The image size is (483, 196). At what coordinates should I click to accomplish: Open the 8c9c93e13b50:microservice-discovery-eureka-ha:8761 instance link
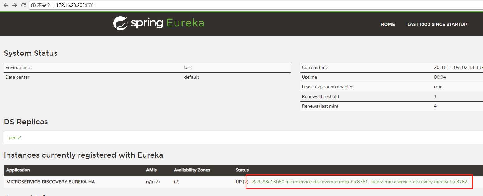tap(310, 182)
